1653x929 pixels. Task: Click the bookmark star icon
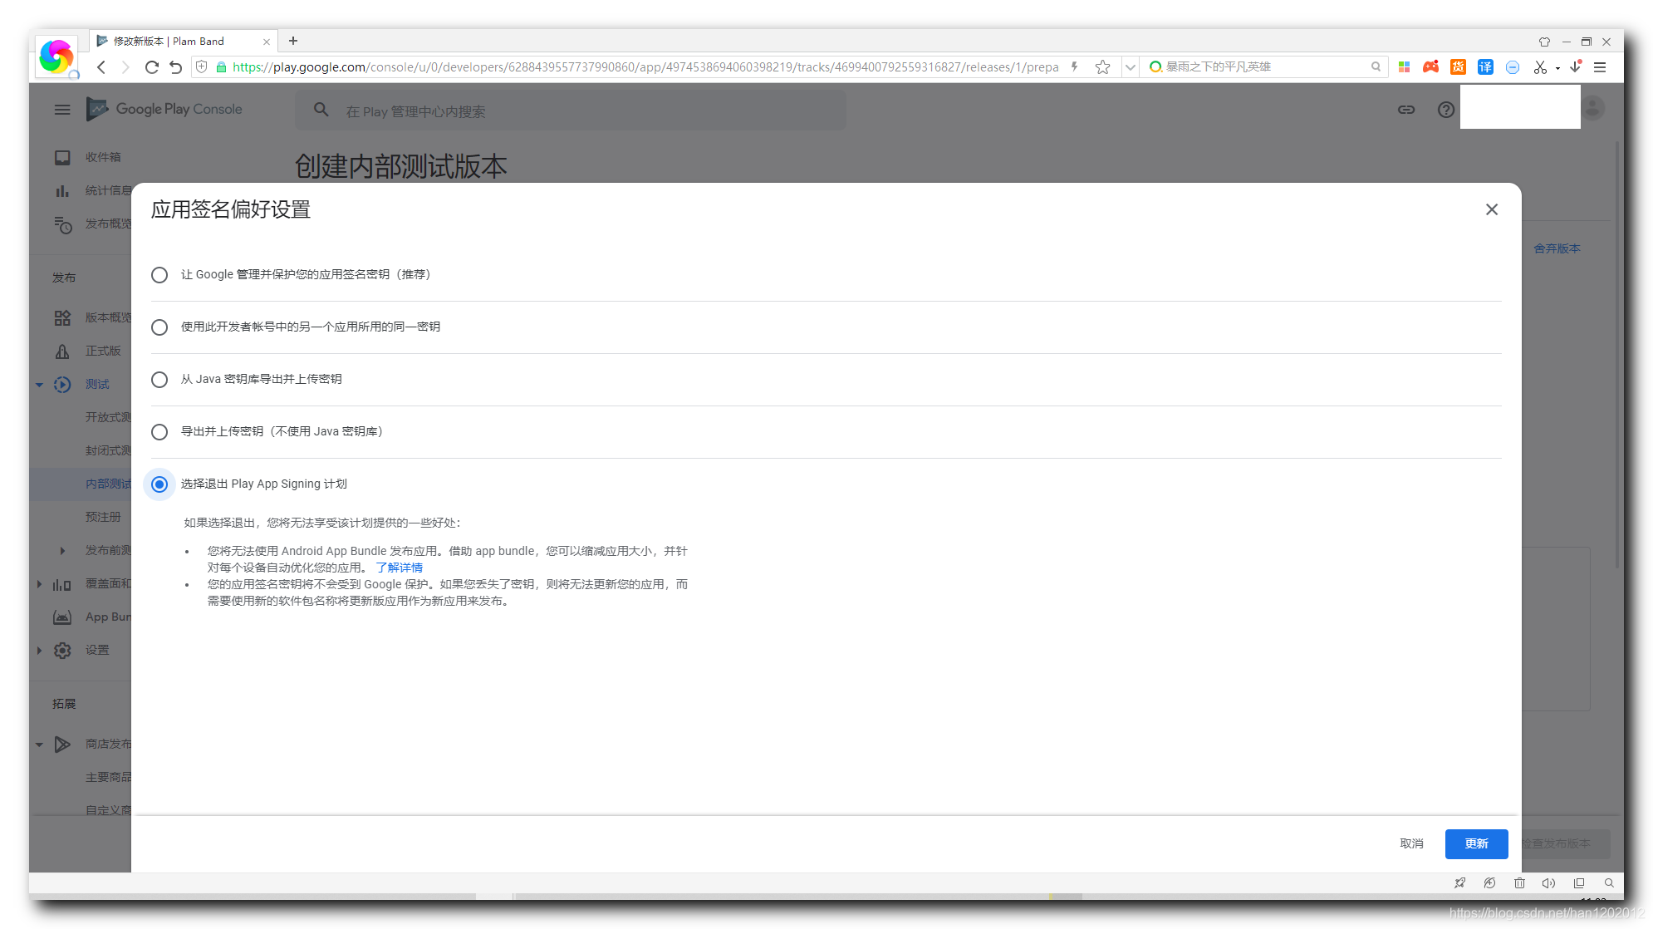point(1102,67)
